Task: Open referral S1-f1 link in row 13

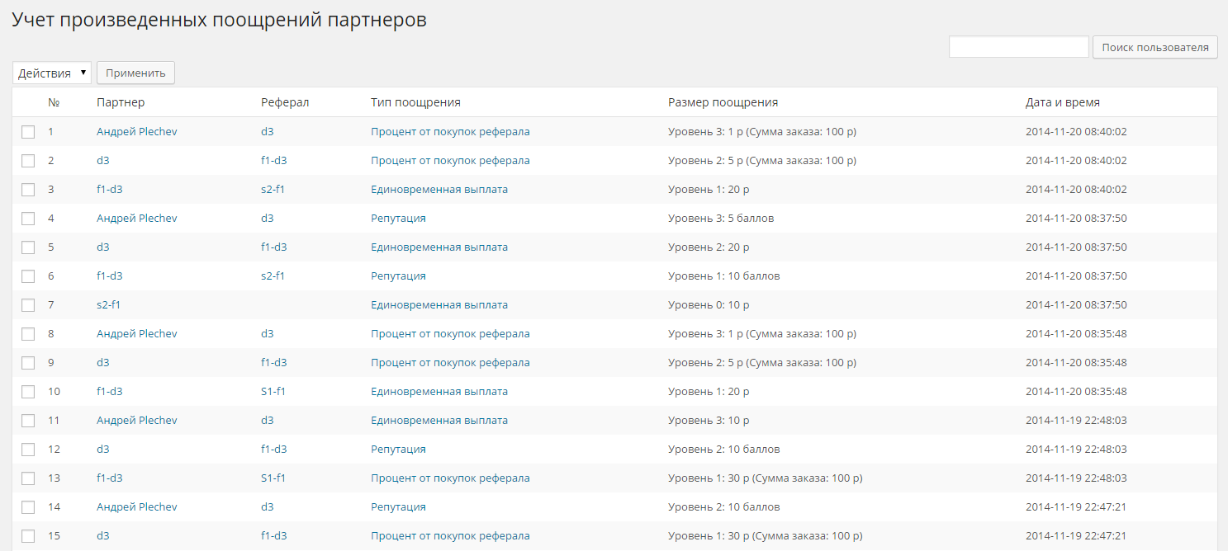Action: (273, 478)
